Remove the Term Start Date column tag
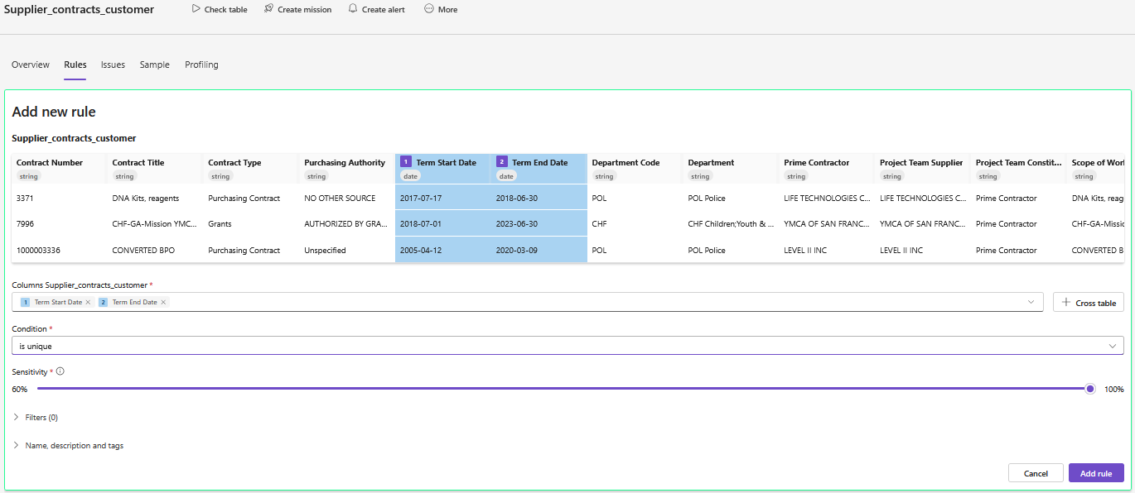The height and width of the screenshot is (493, 1135). [88, 303]
